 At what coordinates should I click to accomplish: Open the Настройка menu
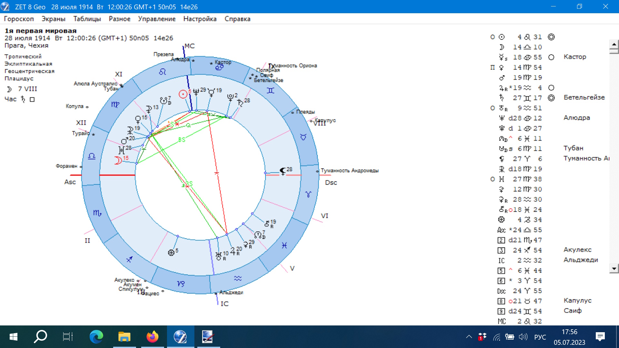click(200, 19)
